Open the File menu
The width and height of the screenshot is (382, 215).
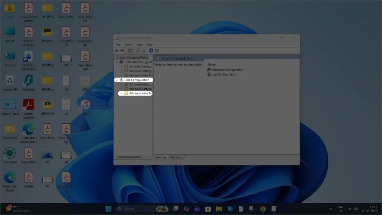[x=118, y=45]
